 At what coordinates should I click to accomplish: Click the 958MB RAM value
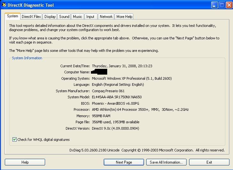click(x=101, y=116)
